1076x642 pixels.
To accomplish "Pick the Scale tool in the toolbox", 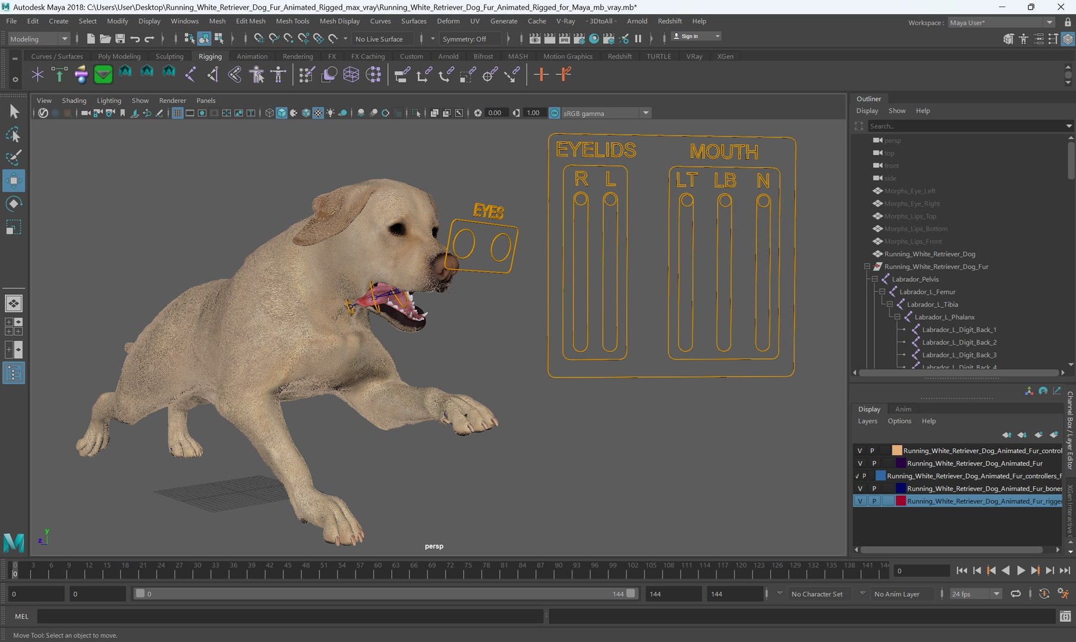I will 13,227.
